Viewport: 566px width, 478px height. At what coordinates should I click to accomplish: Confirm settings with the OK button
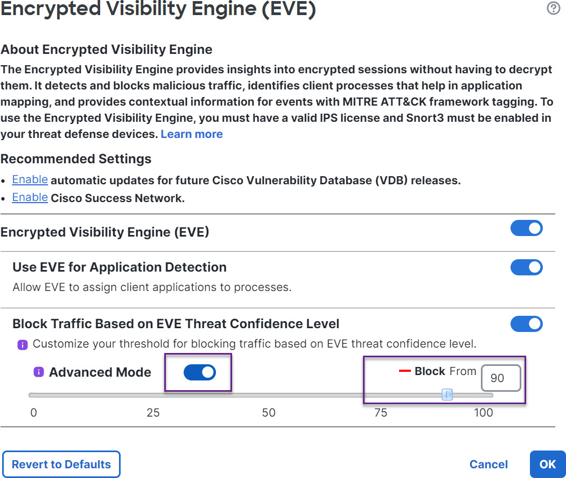[x=547, y=464]
